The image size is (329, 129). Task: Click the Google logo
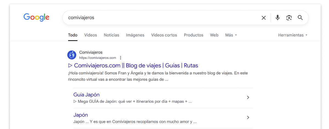pyautogui.click(x=36, y=17)
